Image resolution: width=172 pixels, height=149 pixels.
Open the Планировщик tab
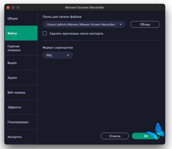click(21, 122)
